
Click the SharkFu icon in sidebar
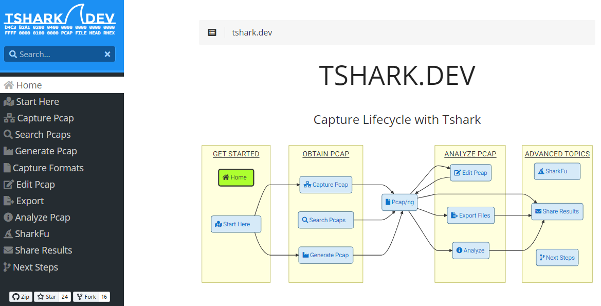click(x=8, y=234)
